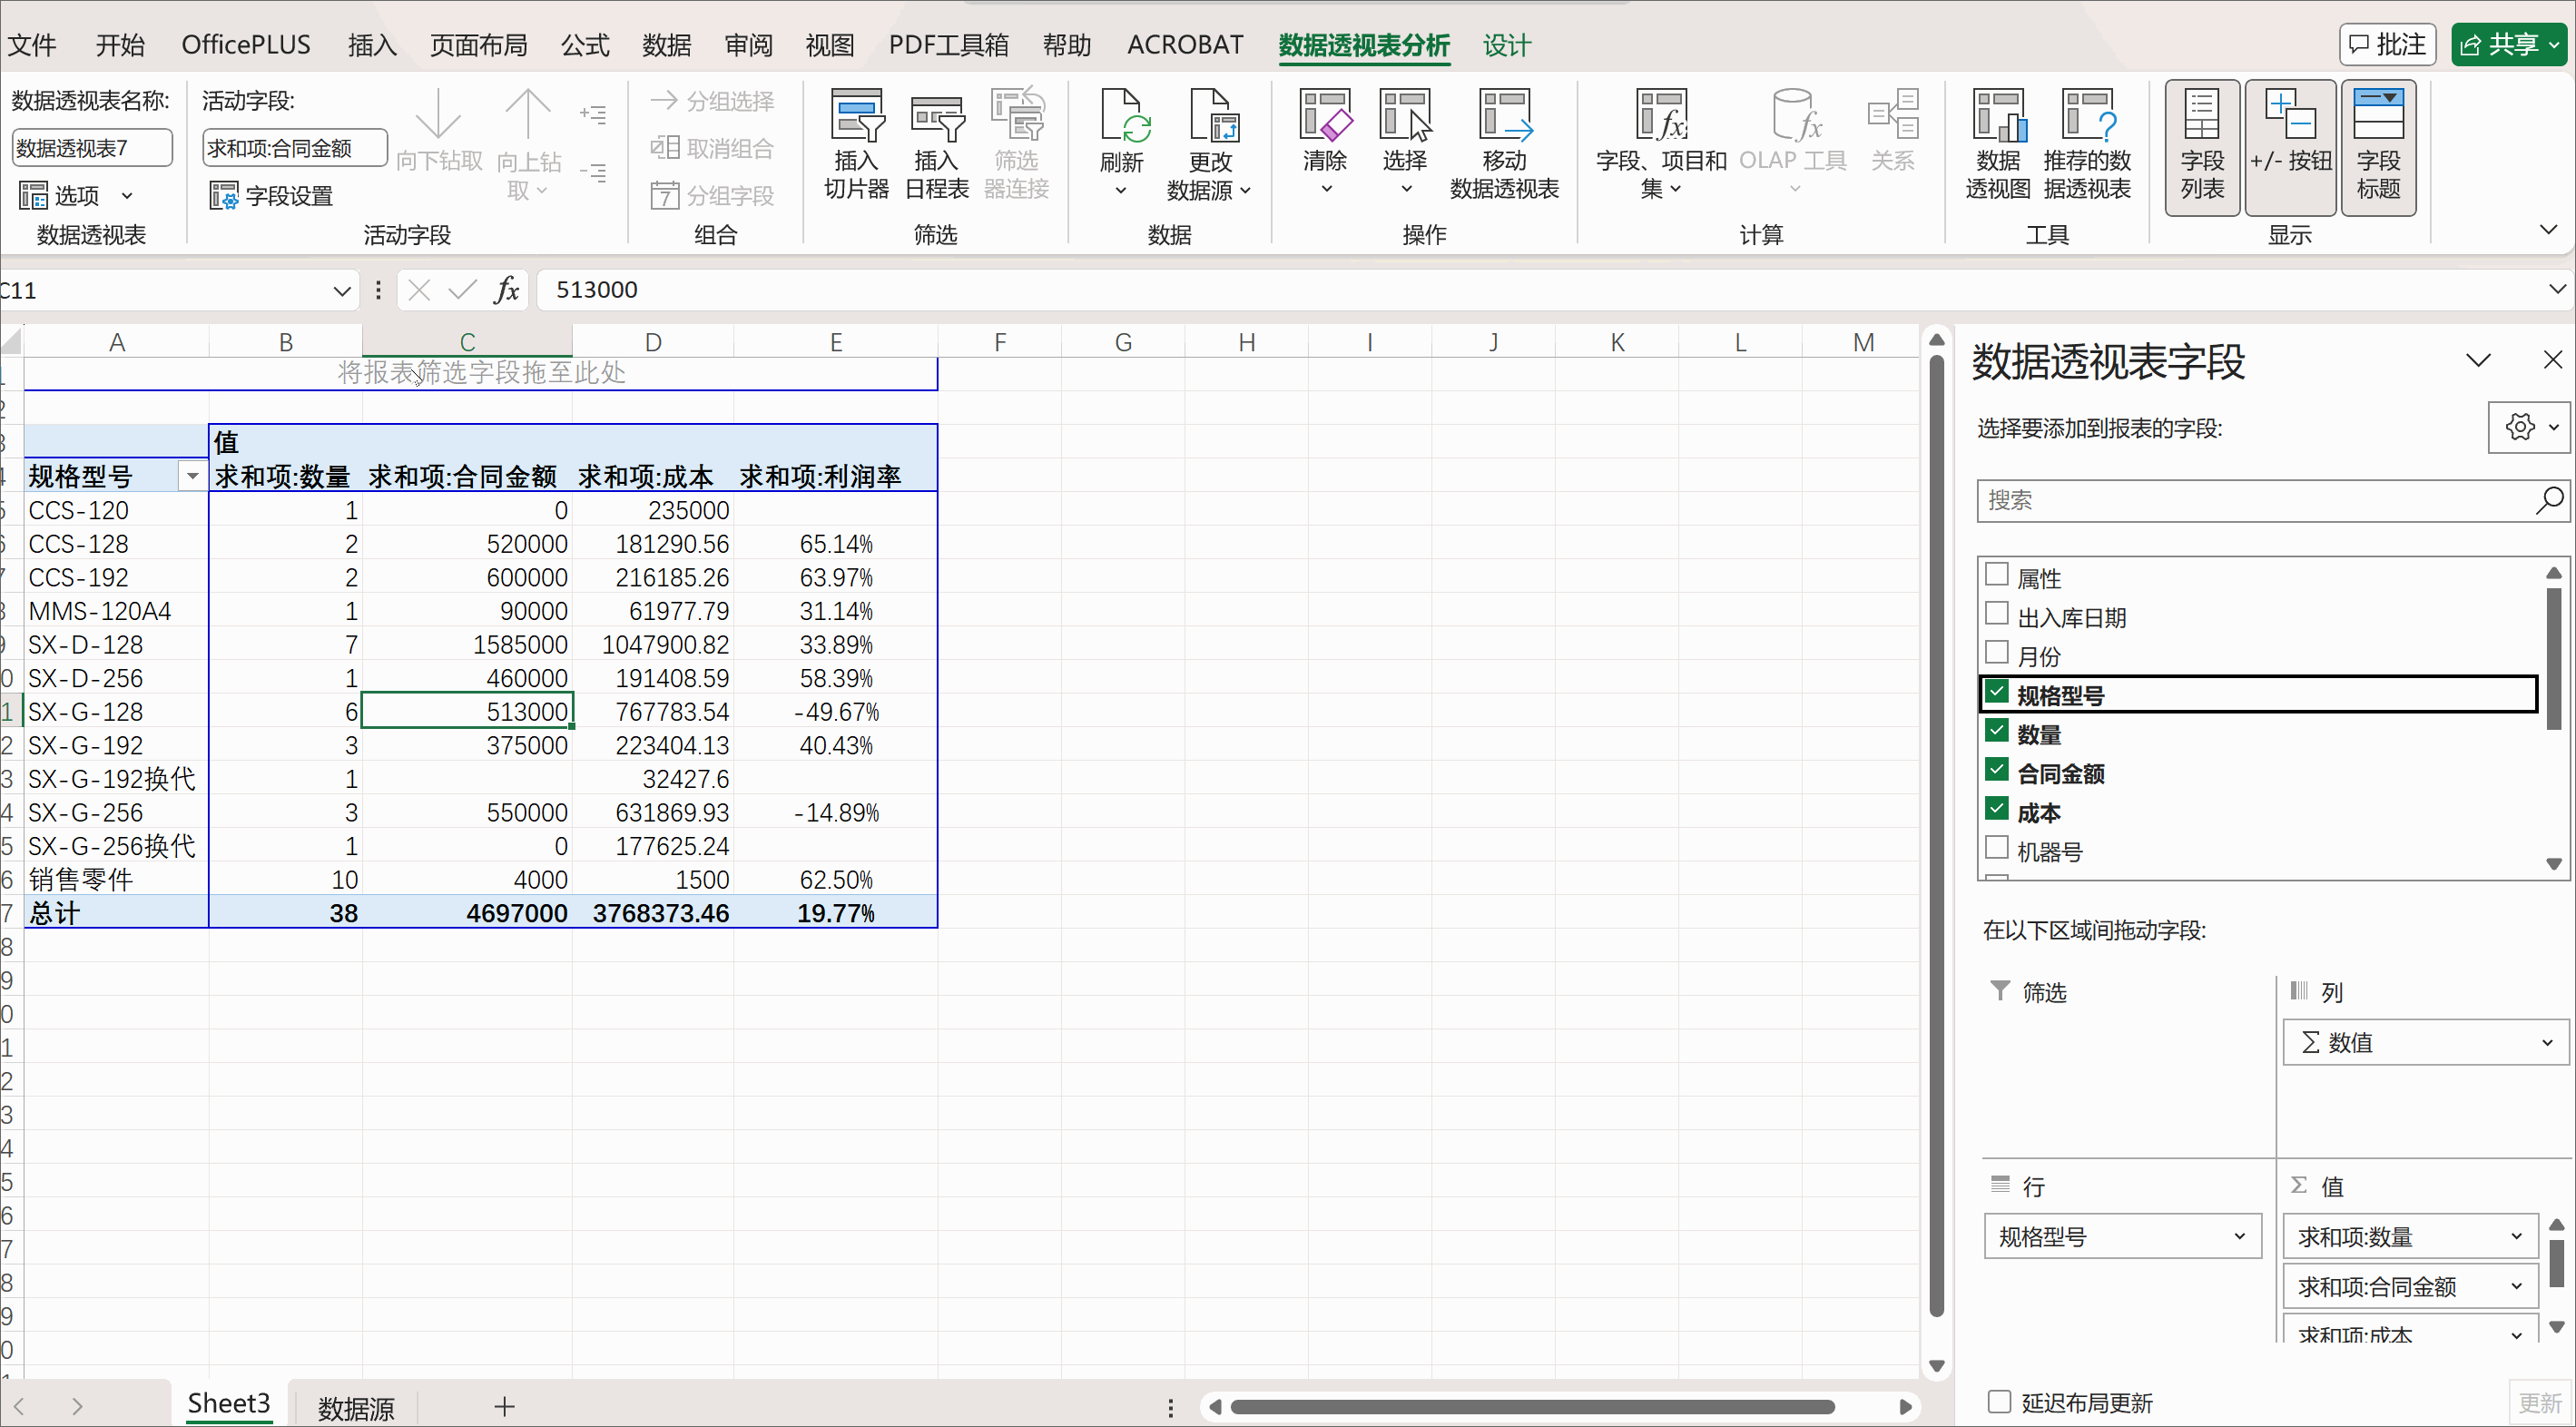Screen dimensions: 2576x1427
Task: Click the 字段设置 button
Action: (271, 195)
